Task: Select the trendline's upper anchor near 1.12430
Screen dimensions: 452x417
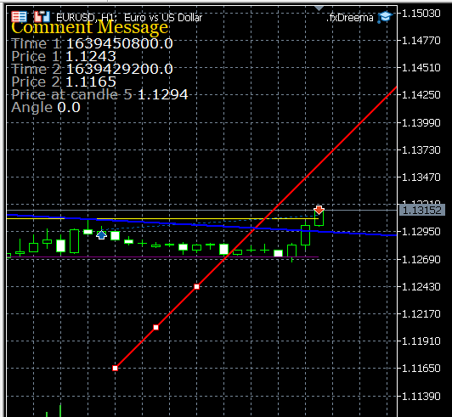Action: (196, 286)
